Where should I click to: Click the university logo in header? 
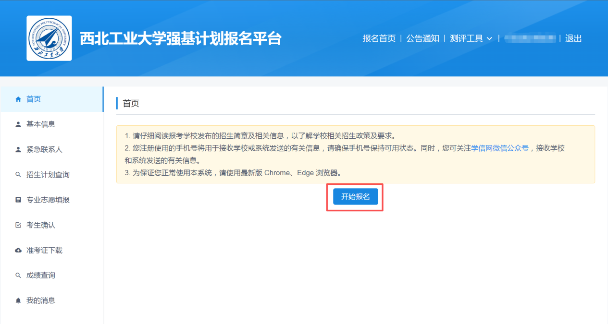pyautogui.click(x=49, y=38)
